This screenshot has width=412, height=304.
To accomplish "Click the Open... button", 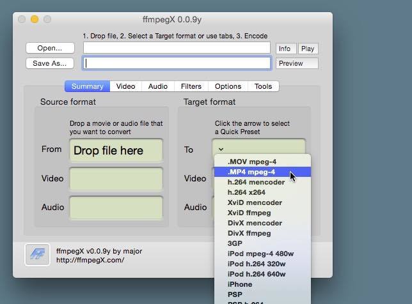I will [x=50, y=48].
